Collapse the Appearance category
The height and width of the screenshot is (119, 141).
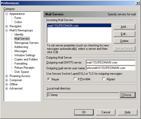[x=6, y=14]
